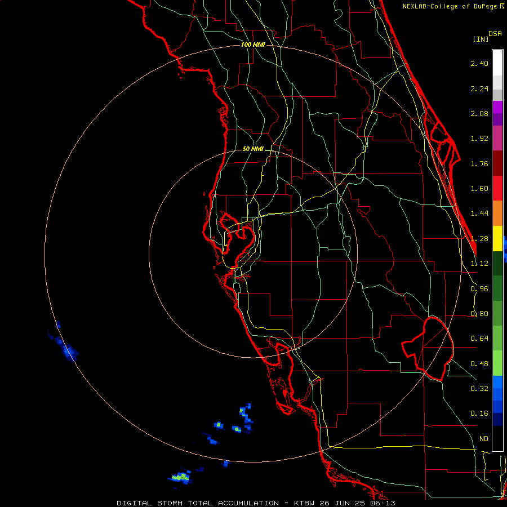Click the DSA product label above the legend
The height and width of the screenshot is (507, 507).
click(495, 34)
